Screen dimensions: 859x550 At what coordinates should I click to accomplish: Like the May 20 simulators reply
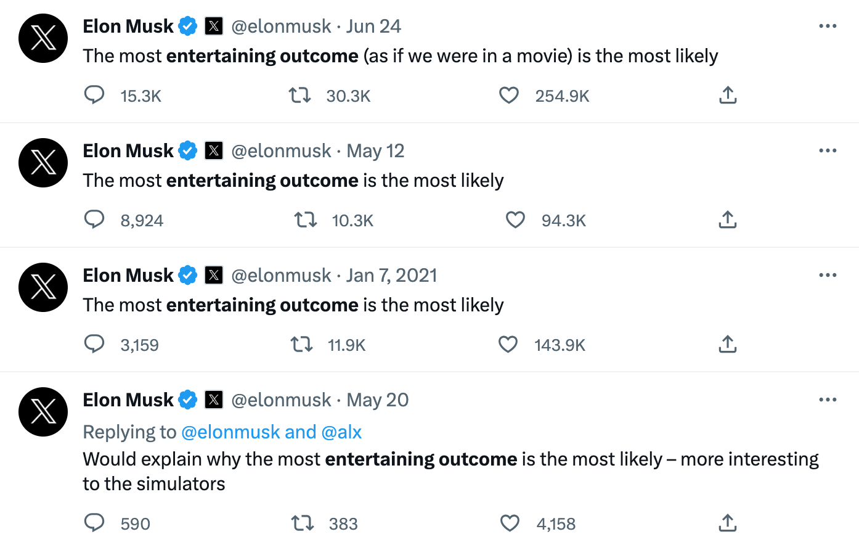(510, 523)
